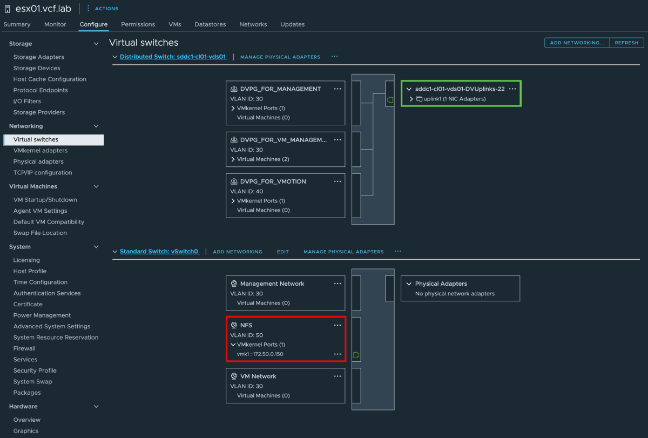Image resolution: width=648 pixels, height=438 pixels.
Task: Click ellipsis menu for the VM Network
Action: [337, 376]
